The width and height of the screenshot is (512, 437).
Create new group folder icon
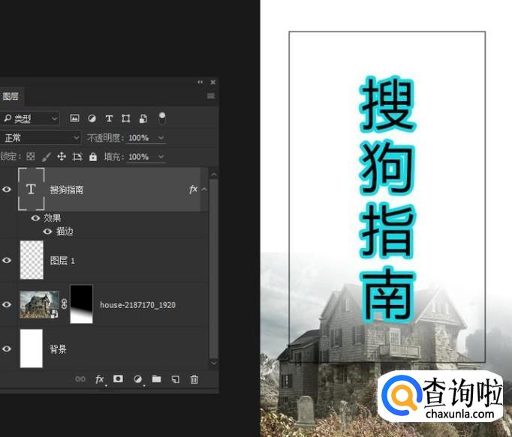pos(157,379)
